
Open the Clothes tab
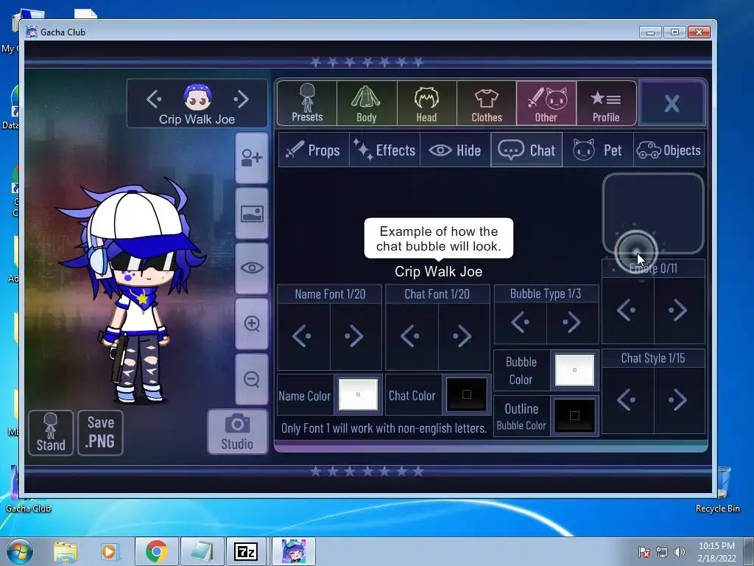tap(487, 103)
